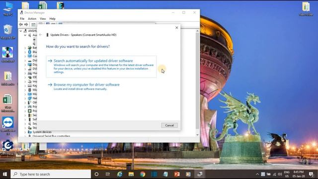Select the New folder desktop icon
This screenshot has height=179, width=318.
click(306, 8)
